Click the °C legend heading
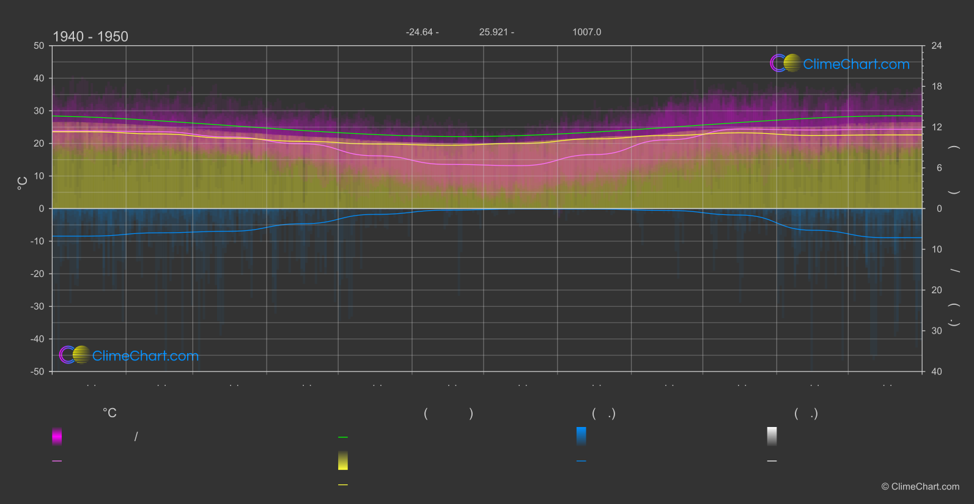 [x=109, y=413]
